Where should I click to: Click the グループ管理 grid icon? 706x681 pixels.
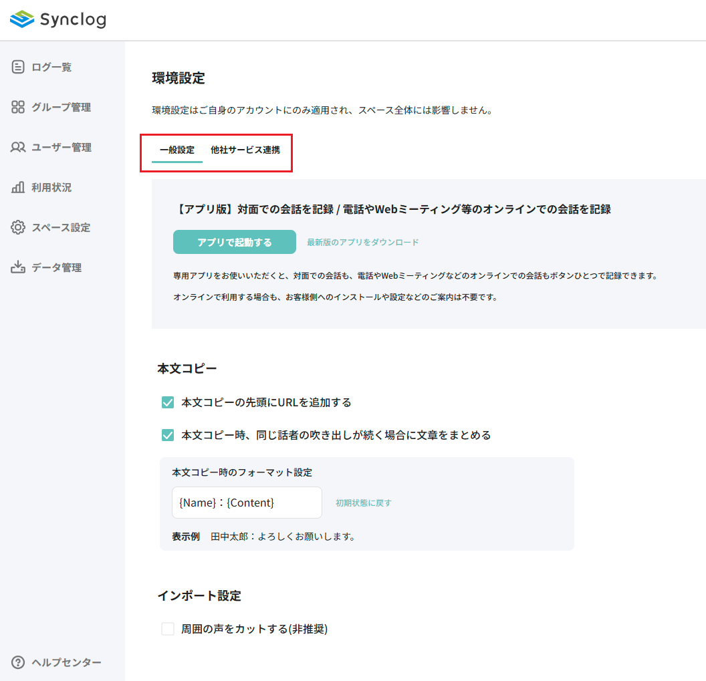point(17,107)
